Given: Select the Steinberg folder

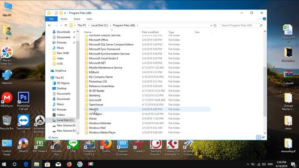Looking at the screenshot, I should click(94, 95).
